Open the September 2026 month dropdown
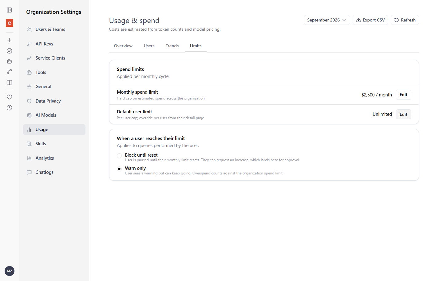 pos(327,20)
